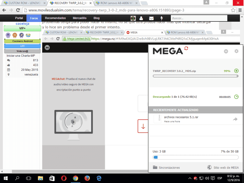Click the VIP+ badge under caceloja

[x=23, y=28]
